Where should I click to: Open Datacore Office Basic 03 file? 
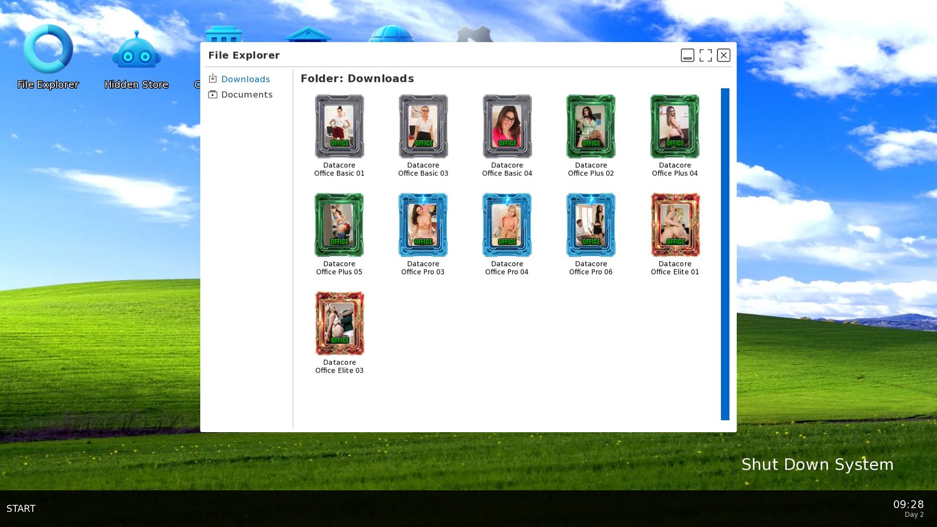(423, 127)
